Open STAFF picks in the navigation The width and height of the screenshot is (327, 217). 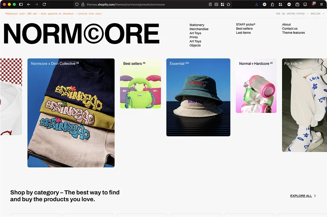[x=246, y=24]
